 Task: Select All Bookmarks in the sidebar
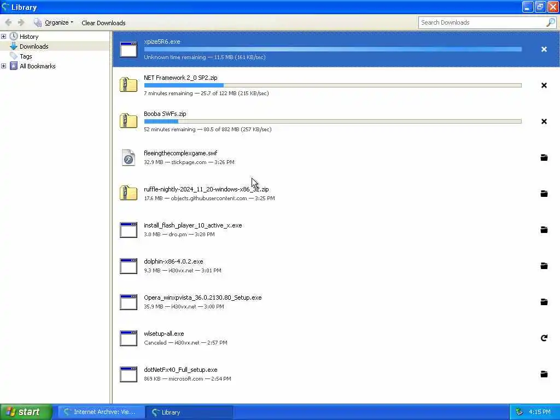point(38,66)
